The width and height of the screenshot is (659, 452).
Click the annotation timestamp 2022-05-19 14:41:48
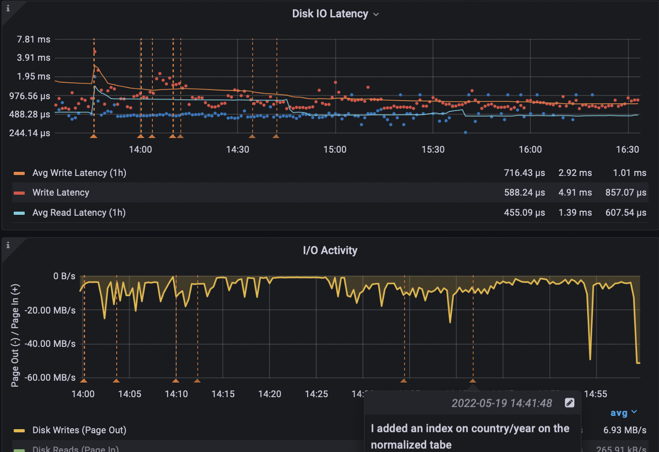click(502, 403)
